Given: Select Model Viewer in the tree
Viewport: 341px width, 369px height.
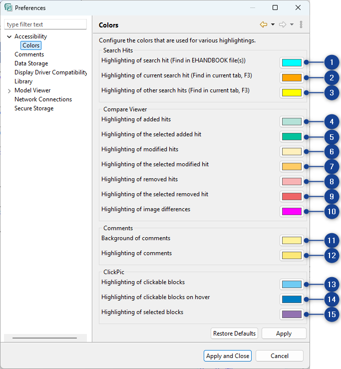Looking at the screenshot, I should tap(32, 90).
